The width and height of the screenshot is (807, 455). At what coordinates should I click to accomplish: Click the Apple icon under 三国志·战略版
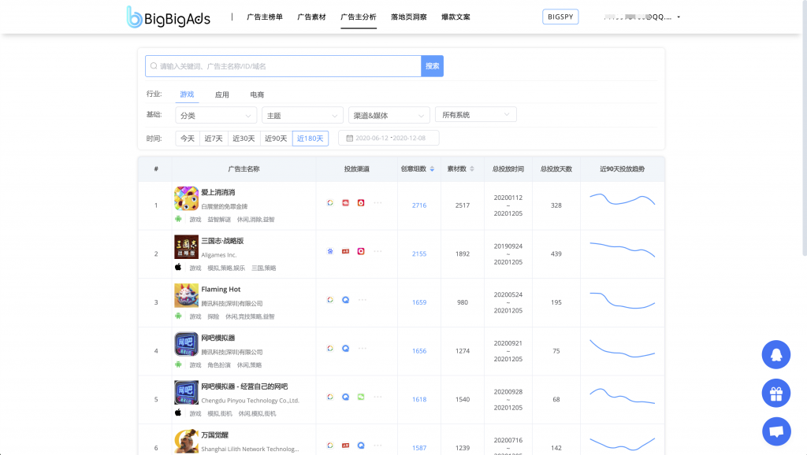(x=178, y=268)
